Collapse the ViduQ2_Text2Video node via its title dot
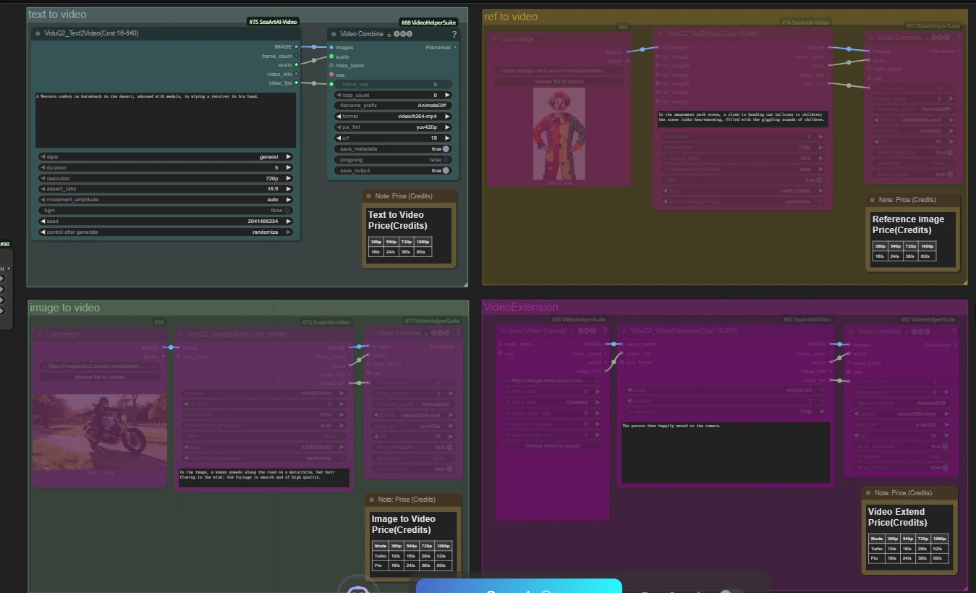Screen dimensions: 976x593 tap(38, 33)
